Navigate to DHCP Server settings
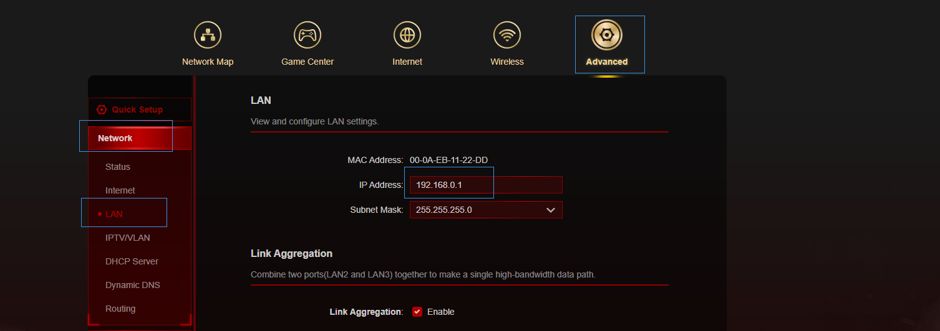Screen dimensions: 940x331 point(132,261)
